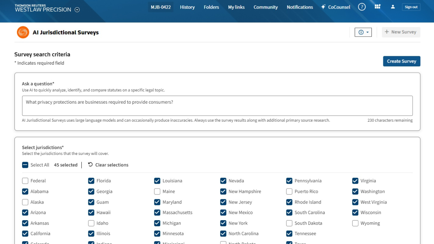Click the Thomson Reuters Westlaw Precision logo
The image size is (434, 244).
pos(43,8)
